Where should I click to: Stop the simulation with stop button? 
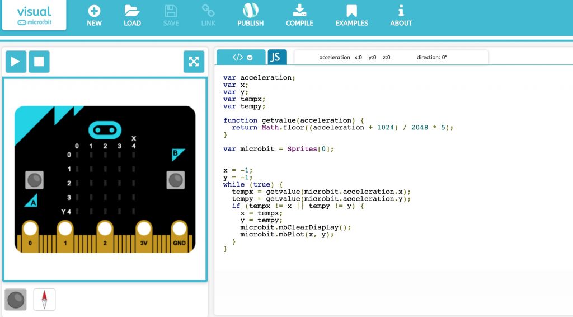pos(39,62)
